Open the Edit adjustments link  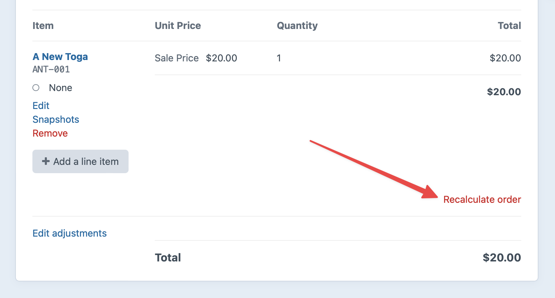point(70,233)
